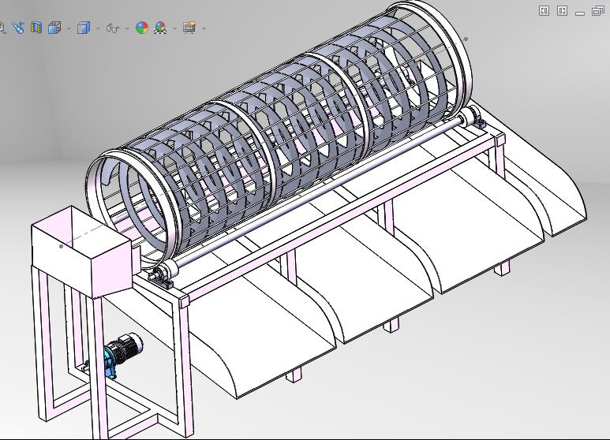The height and width of the screenshot is (440, 610).
Task: Click the expand-right panel button
Action: pos(562,10)
